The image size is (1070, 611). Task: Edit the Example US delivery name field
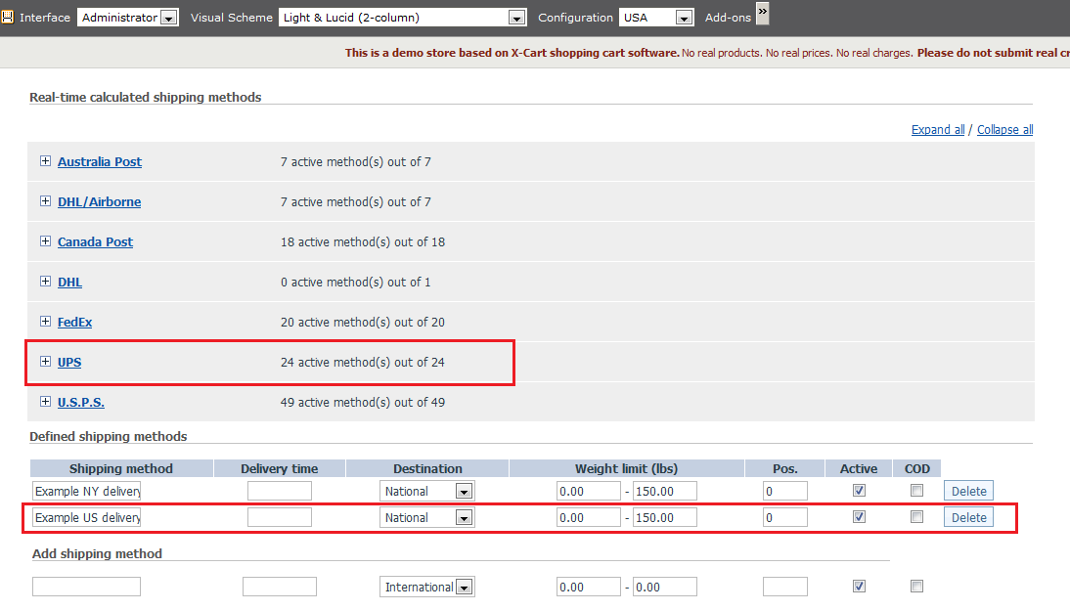coord(87,517)
